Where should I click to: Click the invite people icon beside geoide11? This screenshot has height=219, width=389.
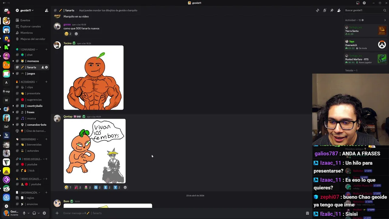point(46,10)
